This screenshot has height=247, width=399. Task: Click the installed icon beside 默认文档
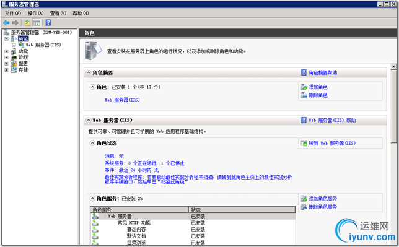[x=95, y=236]
